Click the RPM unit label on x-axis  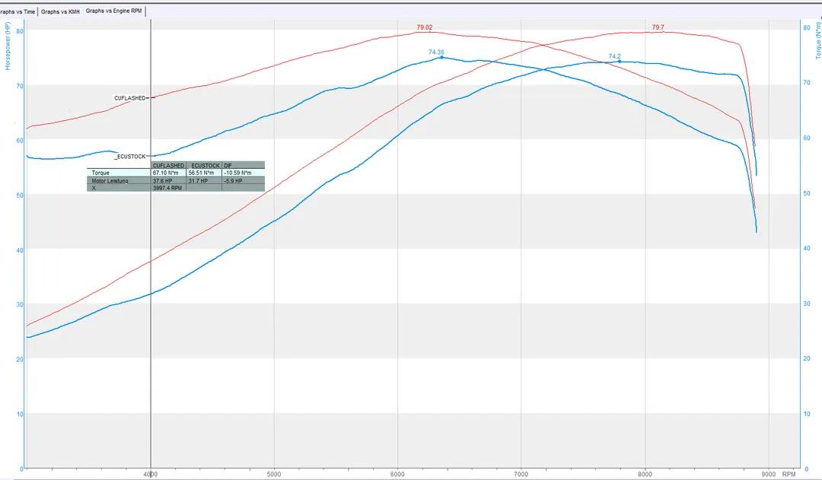pos(788,473)
